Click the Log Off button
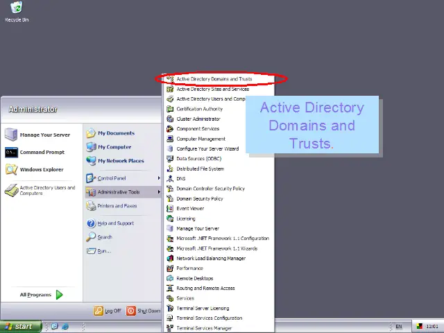This screenshot has width=444, height=333. pos(108,311)
